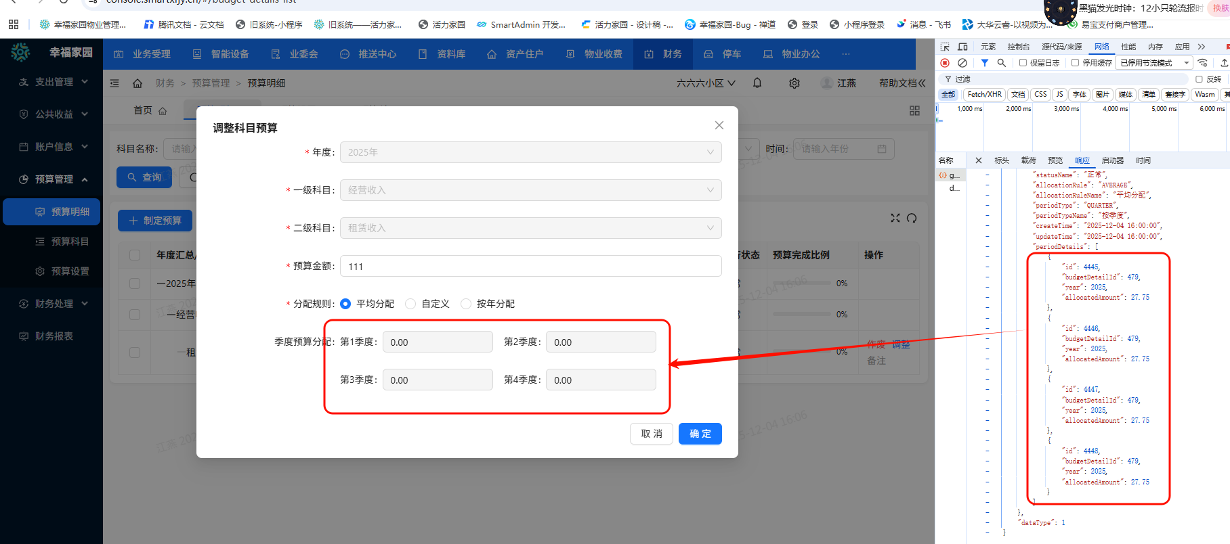The height and width of the screenshot is (544, 1230).
Task: Click the notification bell icon
Action: (757, 83)
